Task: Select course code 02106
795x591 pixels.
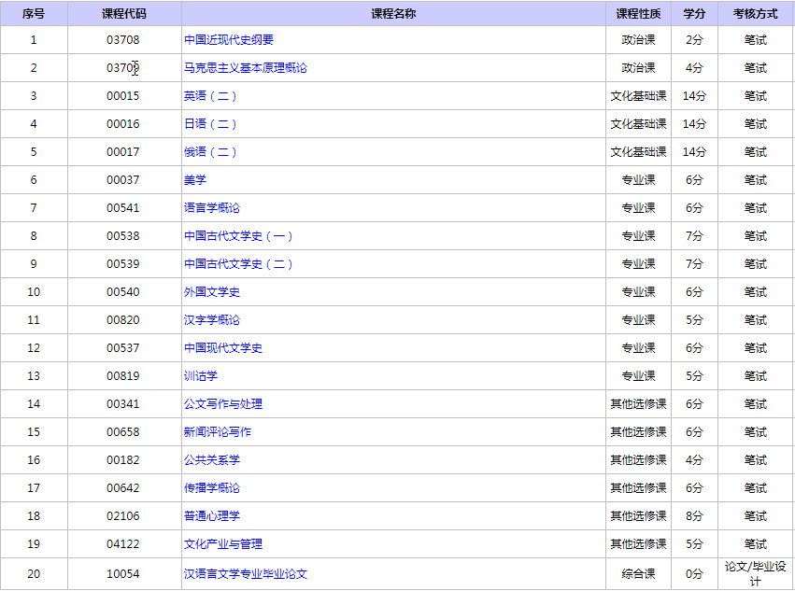Action: tap(123, 515)
